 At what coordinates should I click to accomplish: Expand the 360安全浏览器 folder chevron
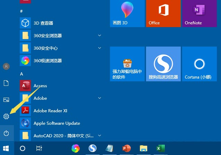(100, 35)
